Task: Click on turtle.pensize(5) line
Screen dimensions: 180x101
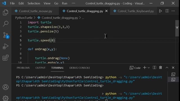Action: [43, 31]
